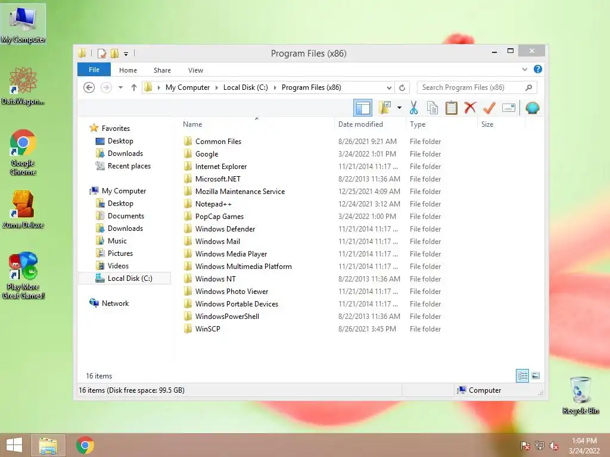Open dropdown arrow beside folder options icon
Image resolution: width=610 pixels, height=457 pixels.
(x=399, y=108)
